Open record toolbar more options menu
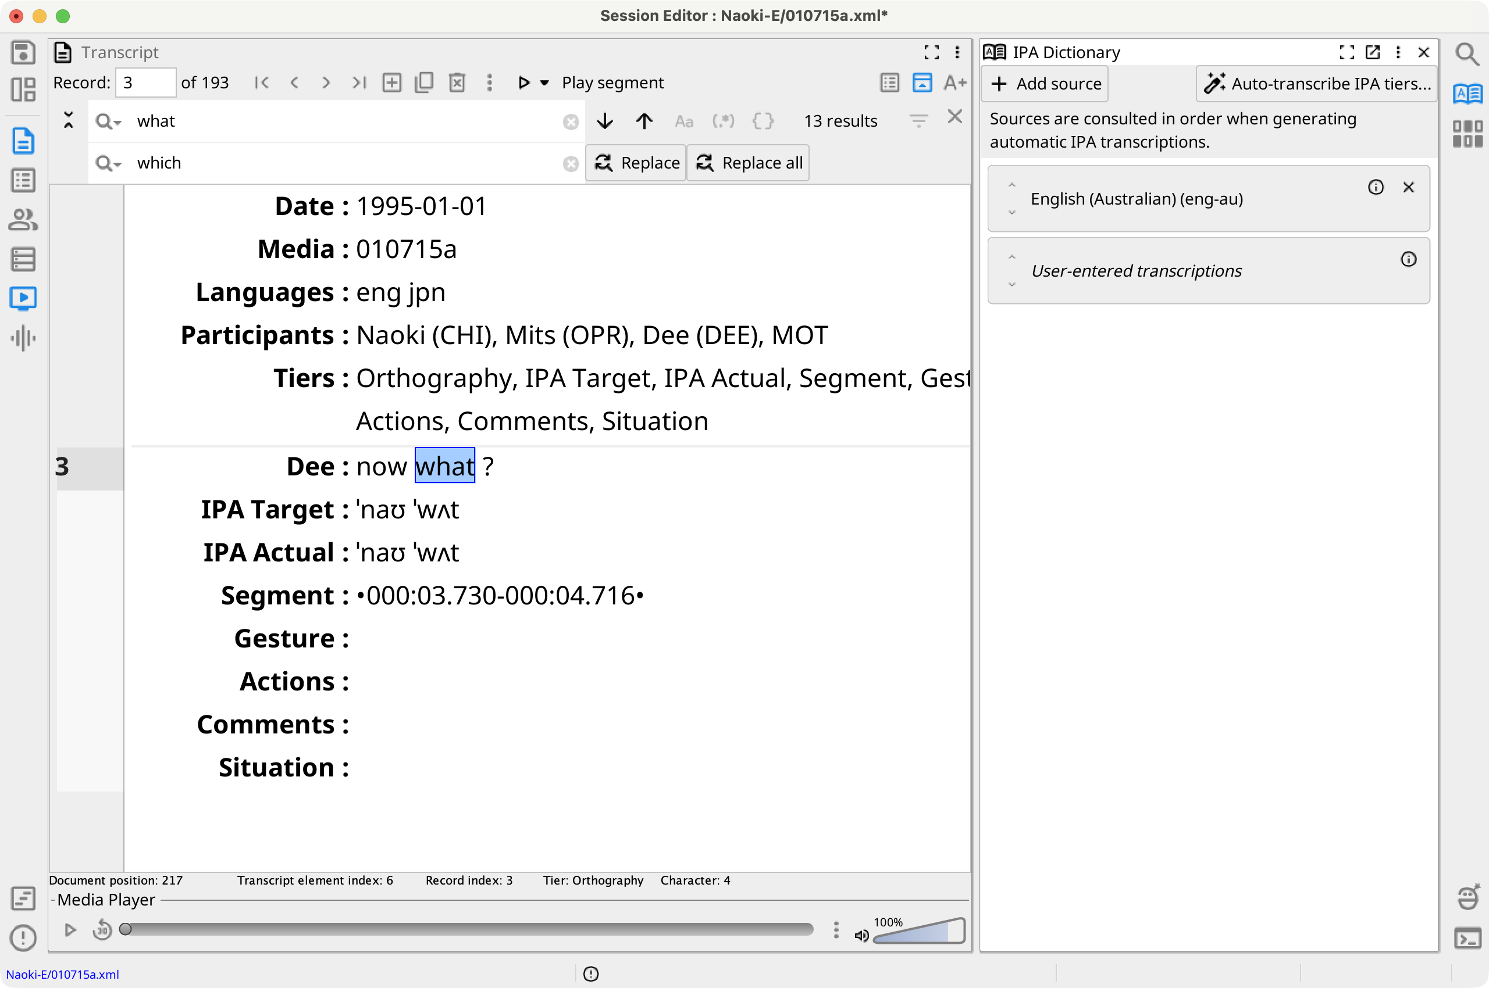 pos(489,83)
